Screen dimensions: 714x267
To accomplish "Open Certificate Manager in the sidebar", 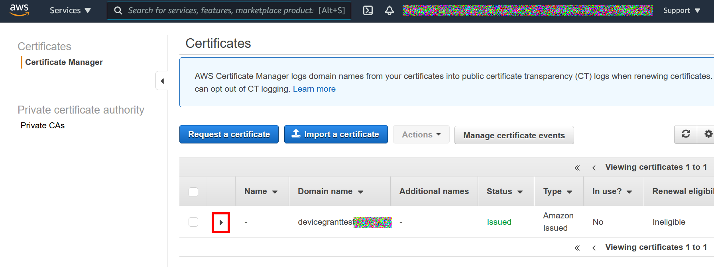I will (64, 62).
